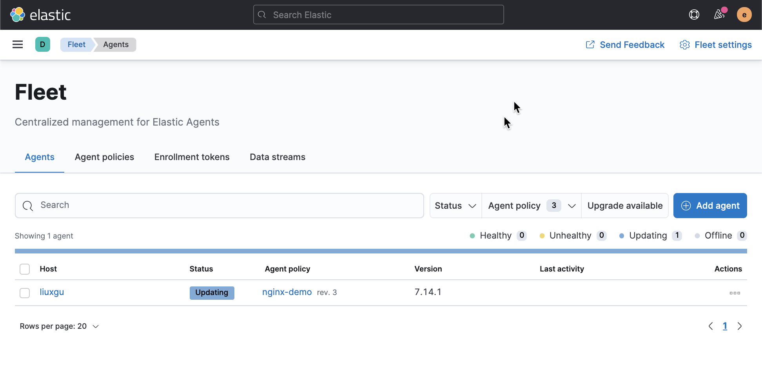This screenshot has height=390, width=762.
Task: Open the liuxgu row actions menu
Action: tap(735, 293)
